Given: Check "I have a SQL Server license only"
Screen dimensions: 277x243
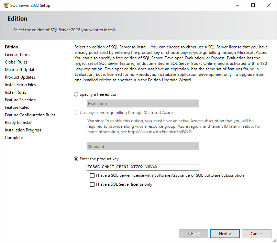Looking at the screenshot, I should pyautogui.click(x=92, y=184).
